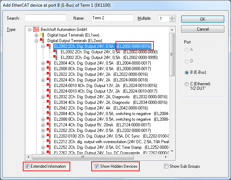Click the horizontal scrollbar thumb of device list

pyautogui.click(x=83, y=157)
